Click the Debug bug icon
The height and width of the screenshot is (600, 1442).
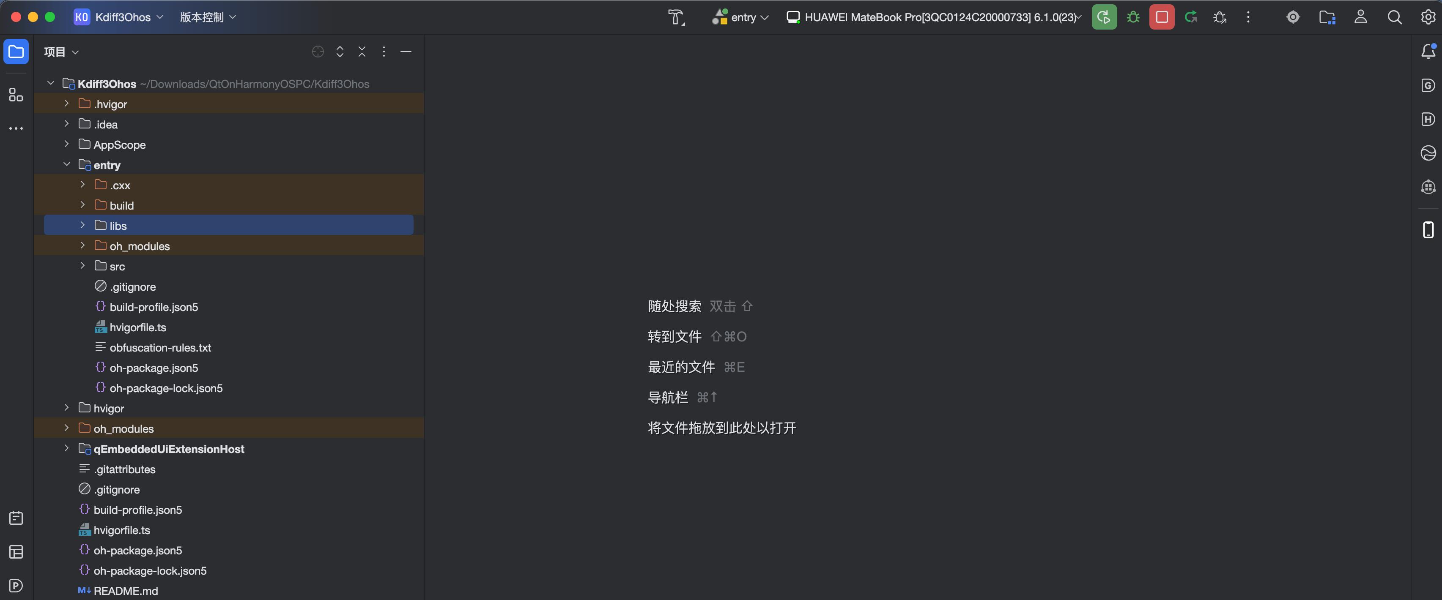[x=1133, y=17]
